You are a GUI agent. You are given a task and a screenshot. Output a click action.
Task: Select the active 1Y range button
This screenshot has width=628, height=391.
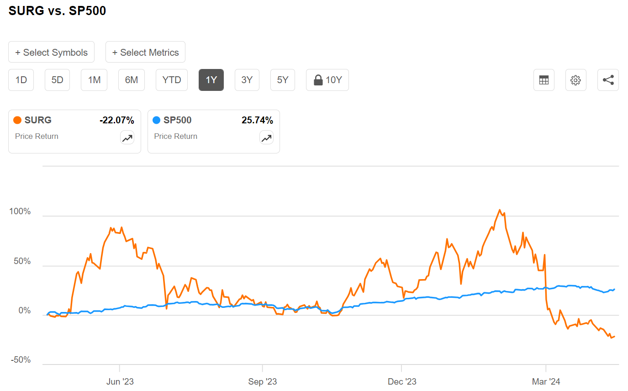[x=211, y=80]
